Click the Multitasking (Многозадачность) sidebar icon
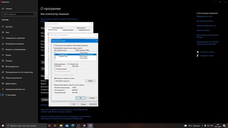Viewport: 228px width, 128px height. pos(3,66)
